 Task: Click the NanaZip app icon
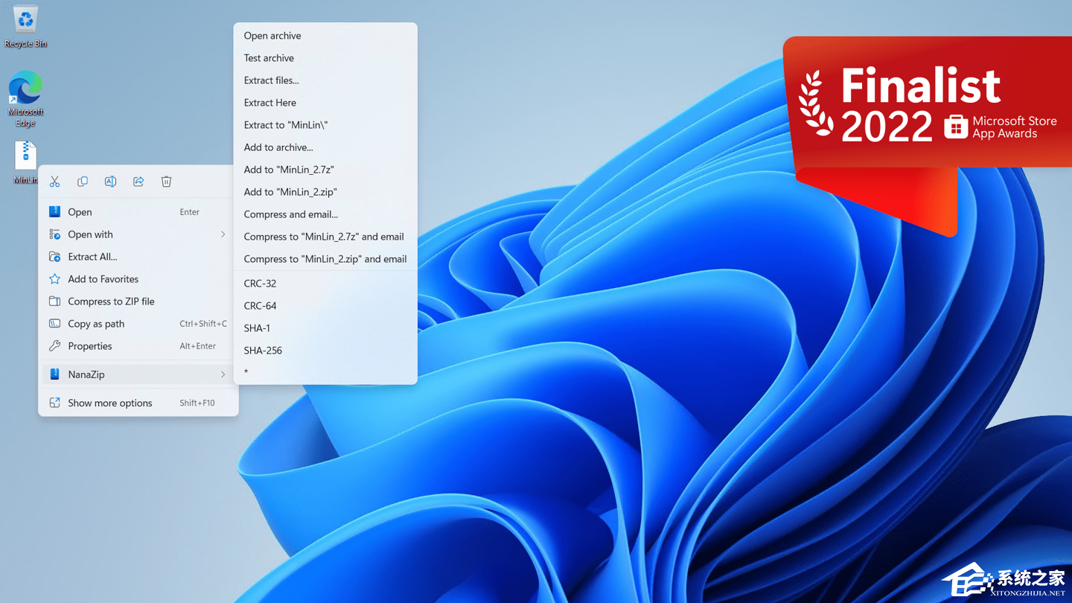coord(54,374)
